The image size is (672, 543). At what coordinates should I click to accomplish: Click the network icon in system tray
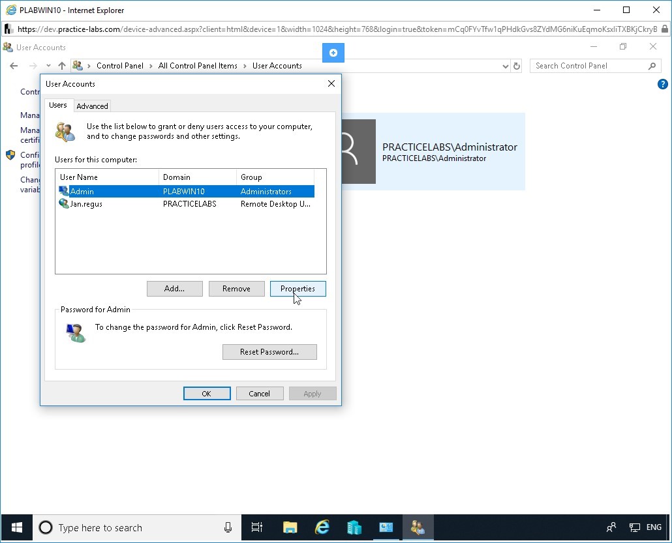tap(635, 527)
